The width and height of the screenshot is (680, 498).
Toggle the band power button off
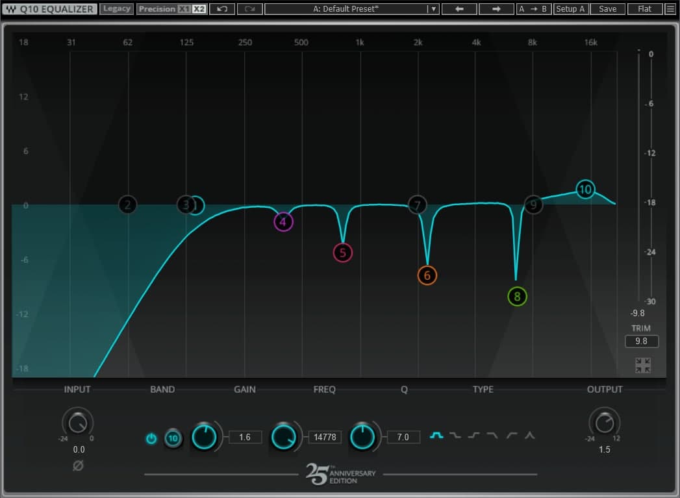(151, 438)
